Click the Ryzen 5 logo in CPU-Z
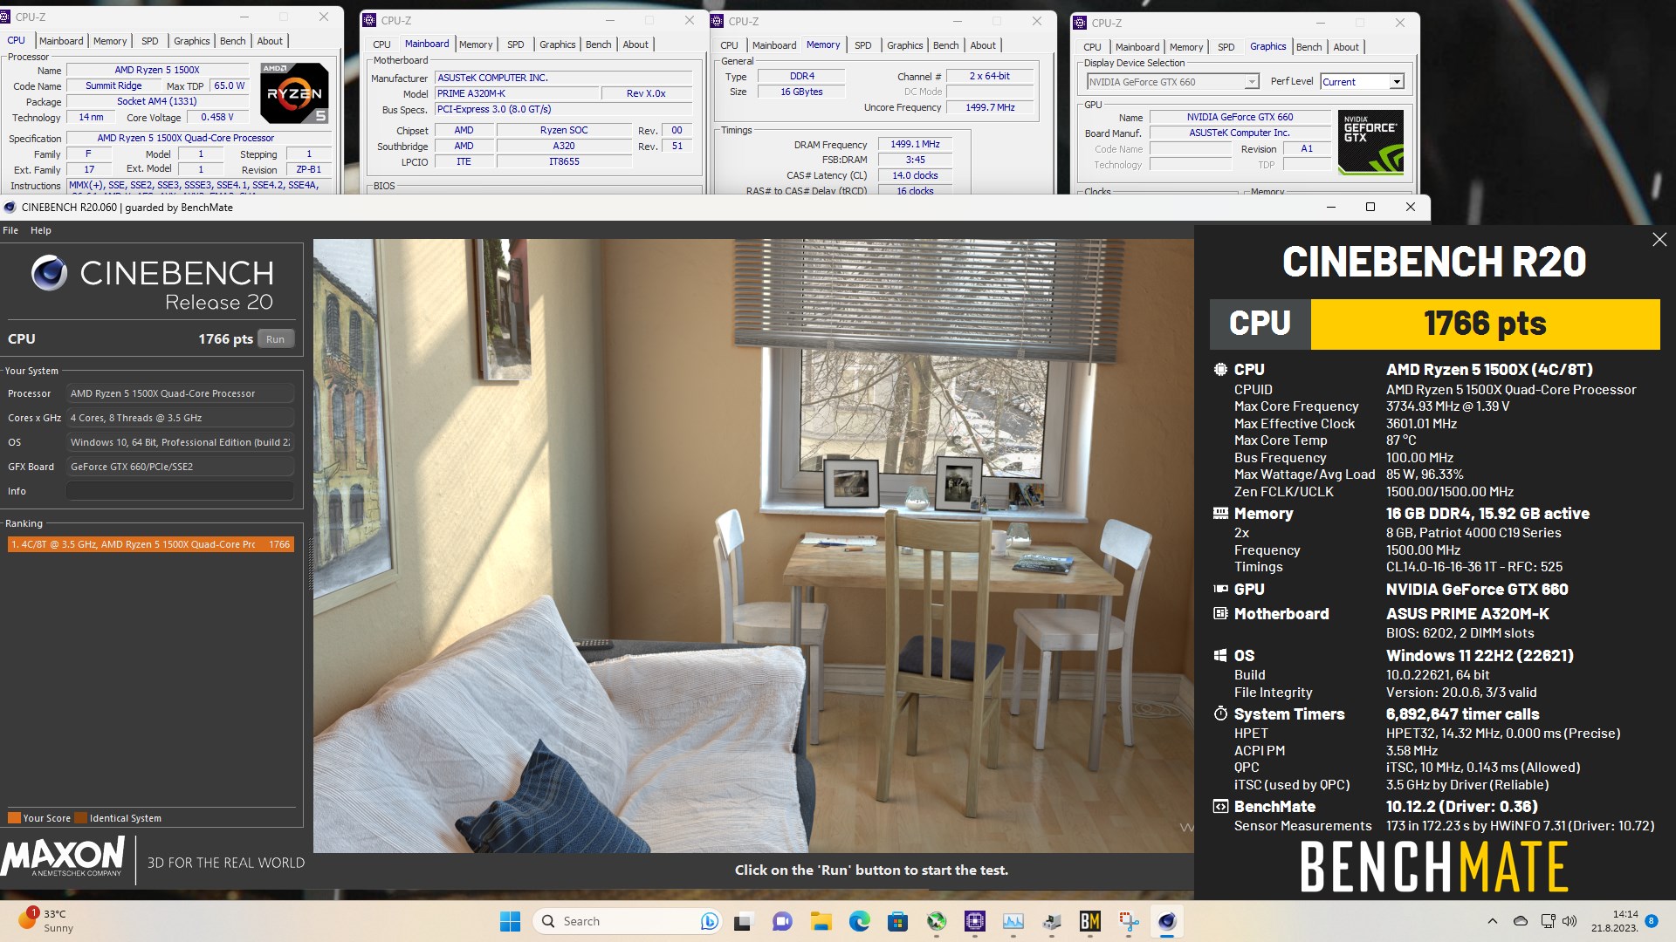The height and width of the screenshot is (942, 1676). (294, 92)
